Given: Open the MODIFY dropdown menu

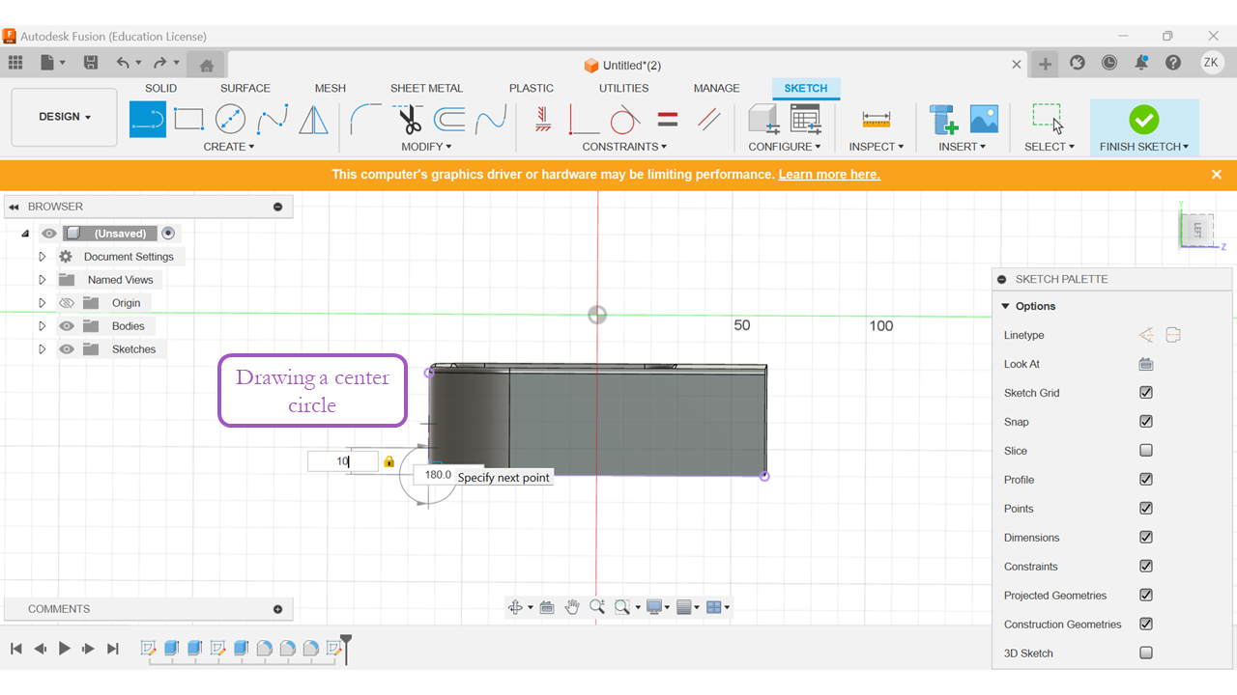Looking at the screenshot, I should point(426,147).
